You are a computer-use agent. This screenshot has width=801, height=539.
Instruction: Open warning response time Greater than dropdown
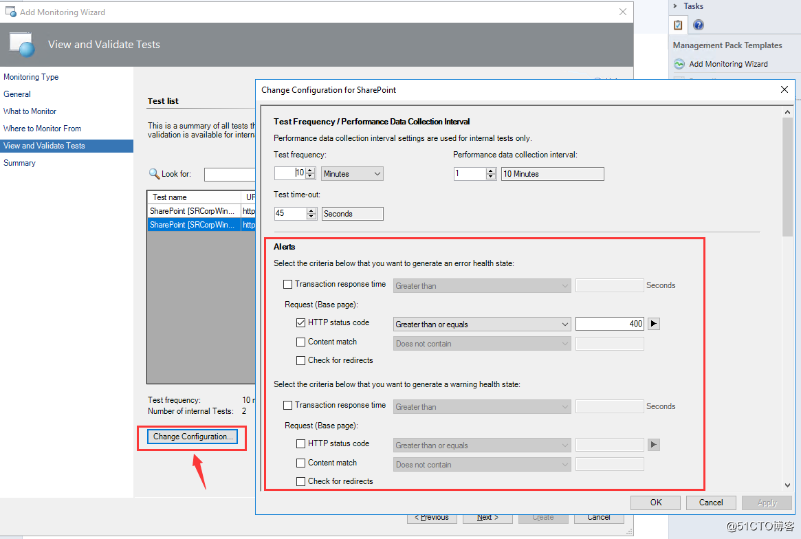(x=482, y=407)
